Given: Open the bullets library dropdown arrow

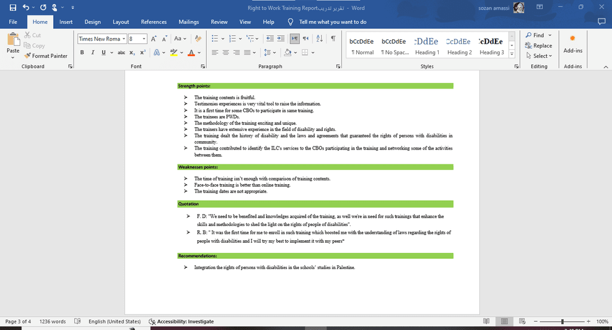Looking at the screenshot, I should pyautogui.click(x=223, y=38).
